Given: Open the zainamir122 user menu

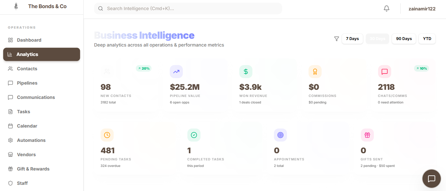Looking at the screenshot, I should pyautogui.click(x=422, y=9).
